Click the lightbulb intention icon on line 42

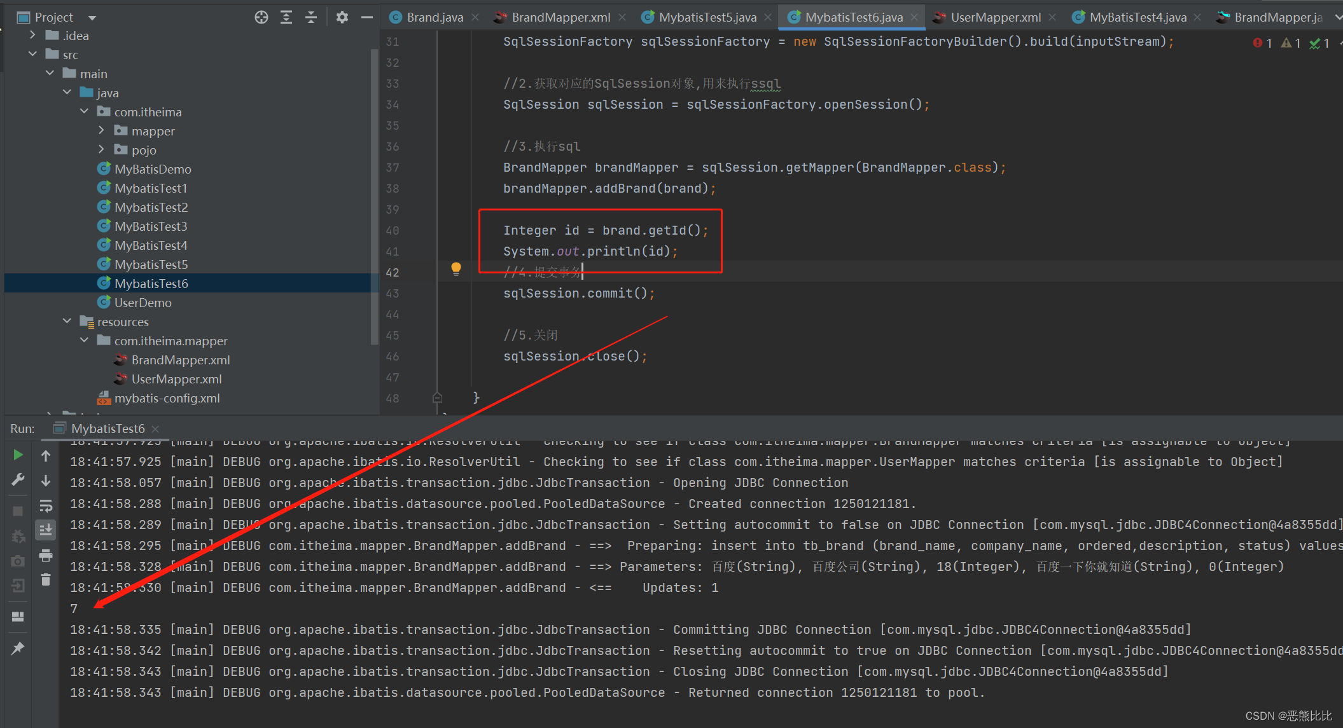[456, 269]
